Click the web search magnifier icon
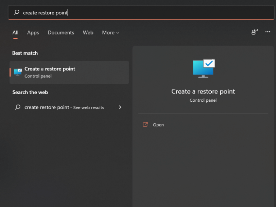 point(18,107)
